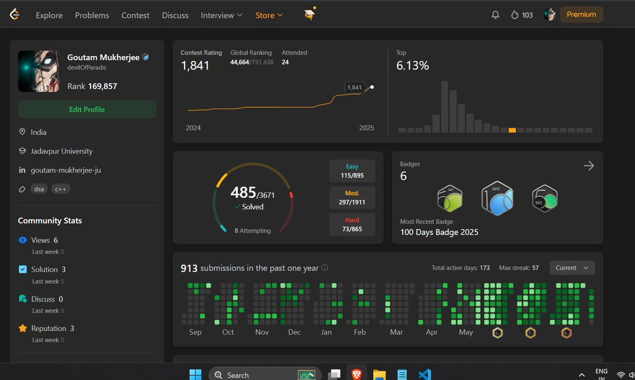Click the Total active days 173 text
This screenshot has width=635, height=380.
(460, 268)
